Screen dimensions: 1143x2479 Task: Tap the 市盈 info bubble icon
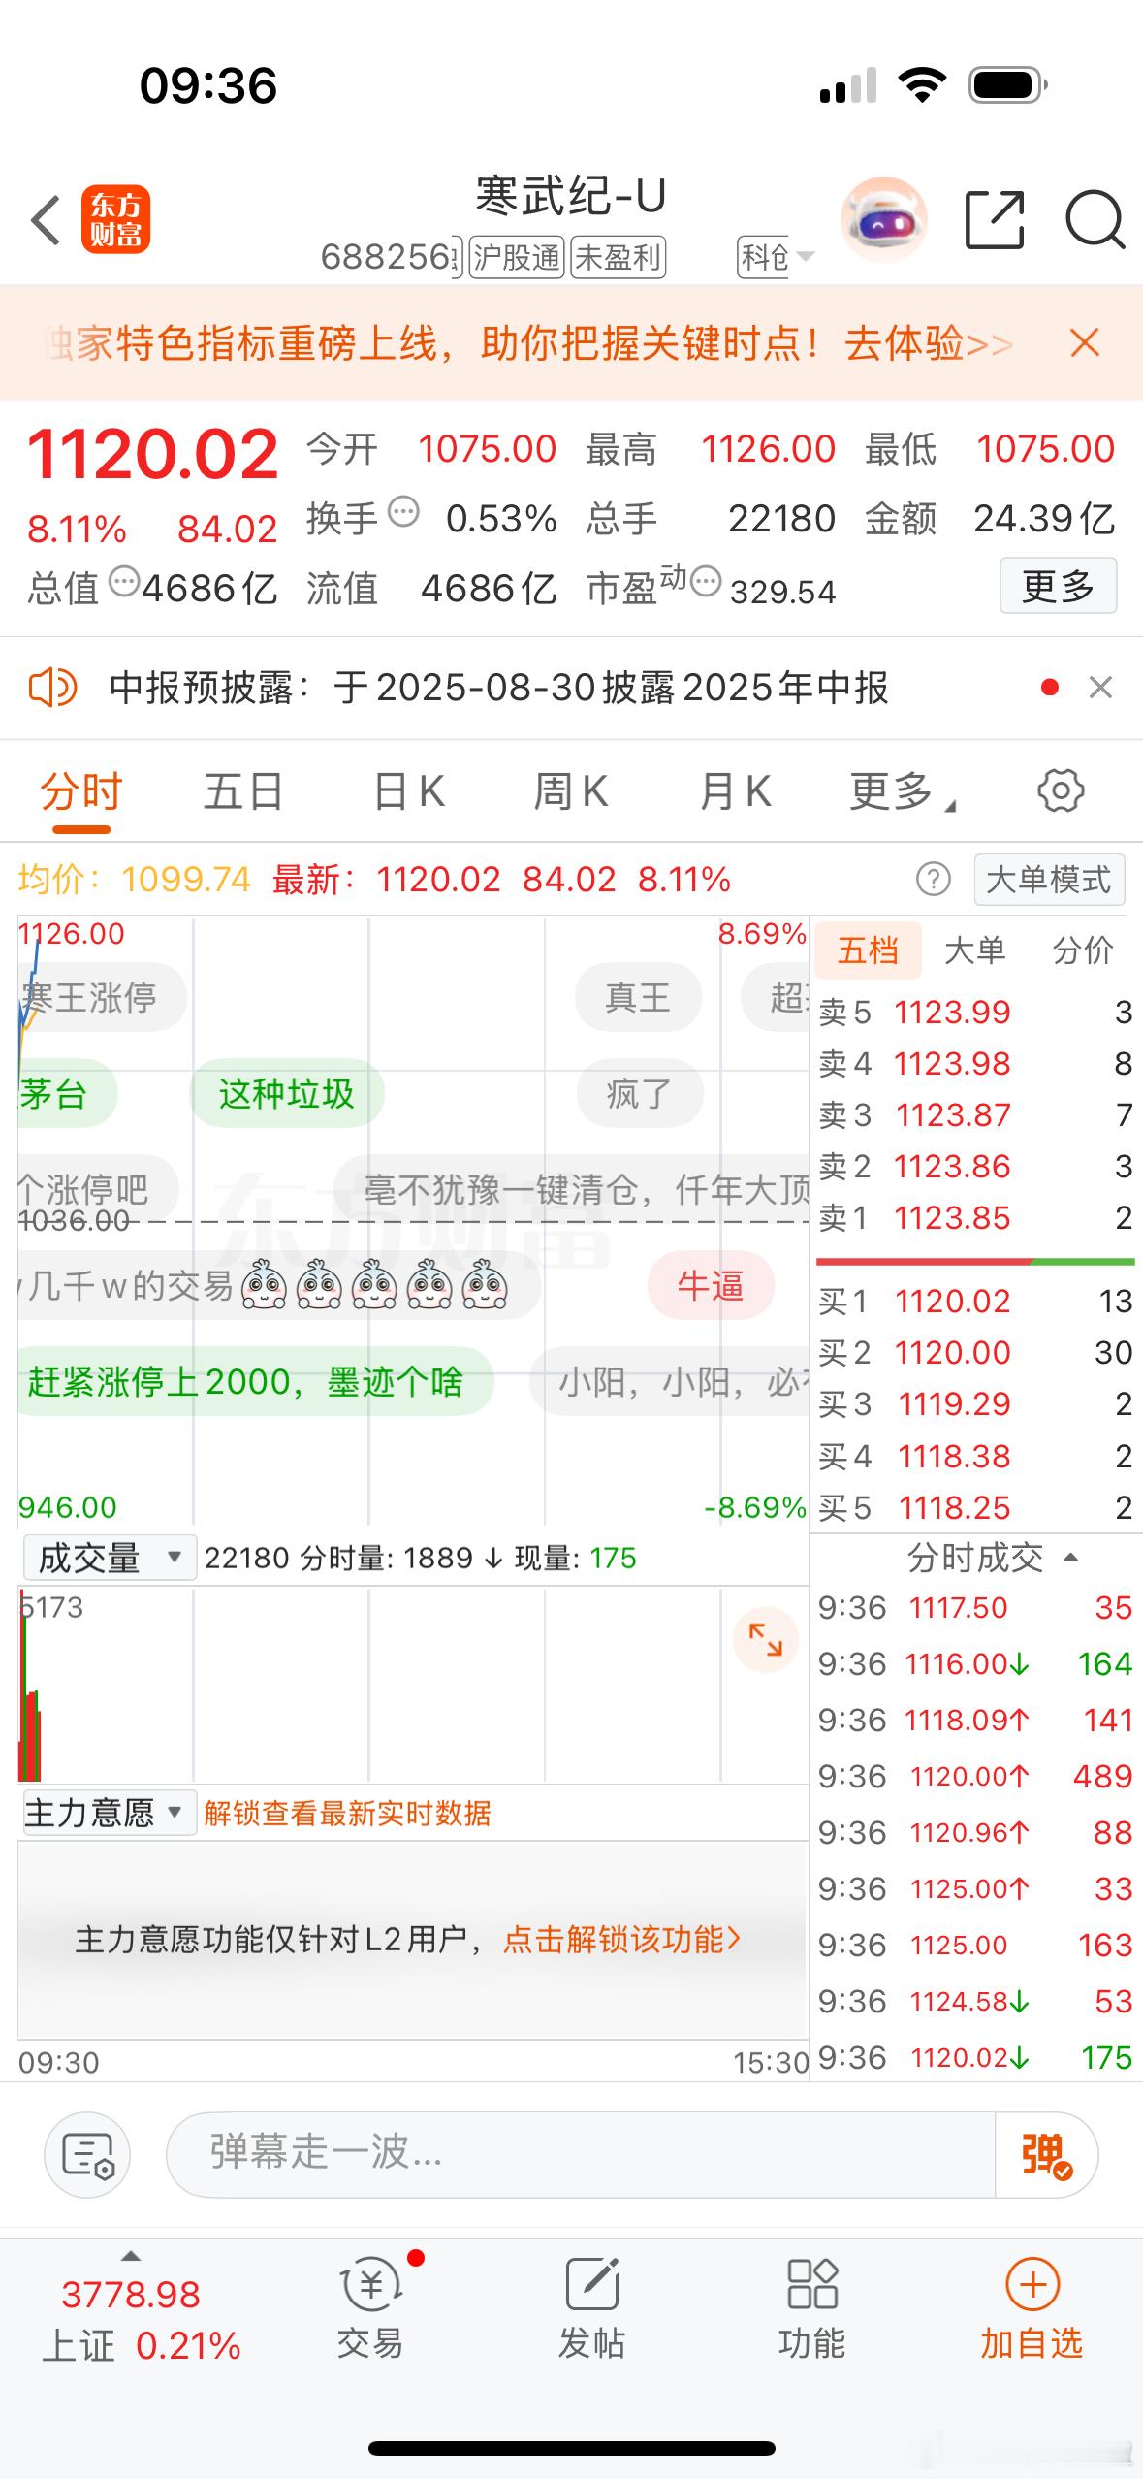707,582
